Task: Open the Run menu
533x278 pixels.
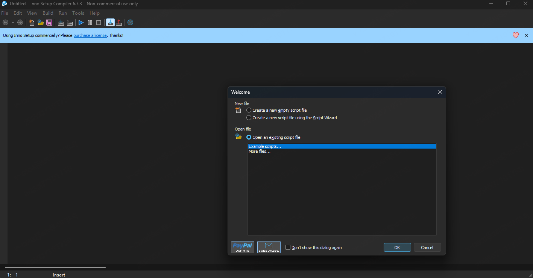Action: (63, 13)
